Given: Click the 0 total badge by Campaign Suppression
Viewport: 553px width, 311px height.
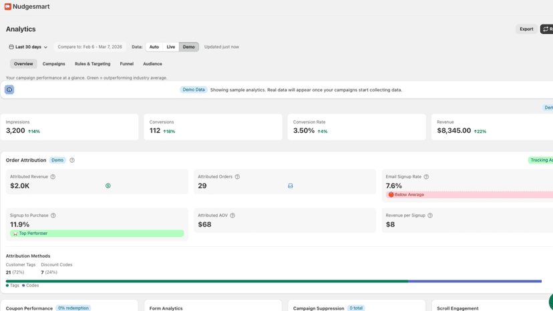Looking at the screenshot, I should (x=356, y=308).
